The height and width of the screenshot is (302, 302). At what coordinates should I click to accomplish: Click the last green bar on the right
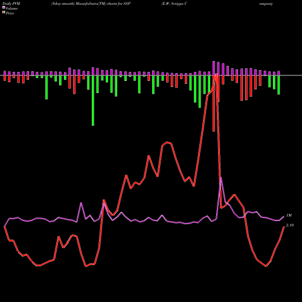click(x=278, y=85)
